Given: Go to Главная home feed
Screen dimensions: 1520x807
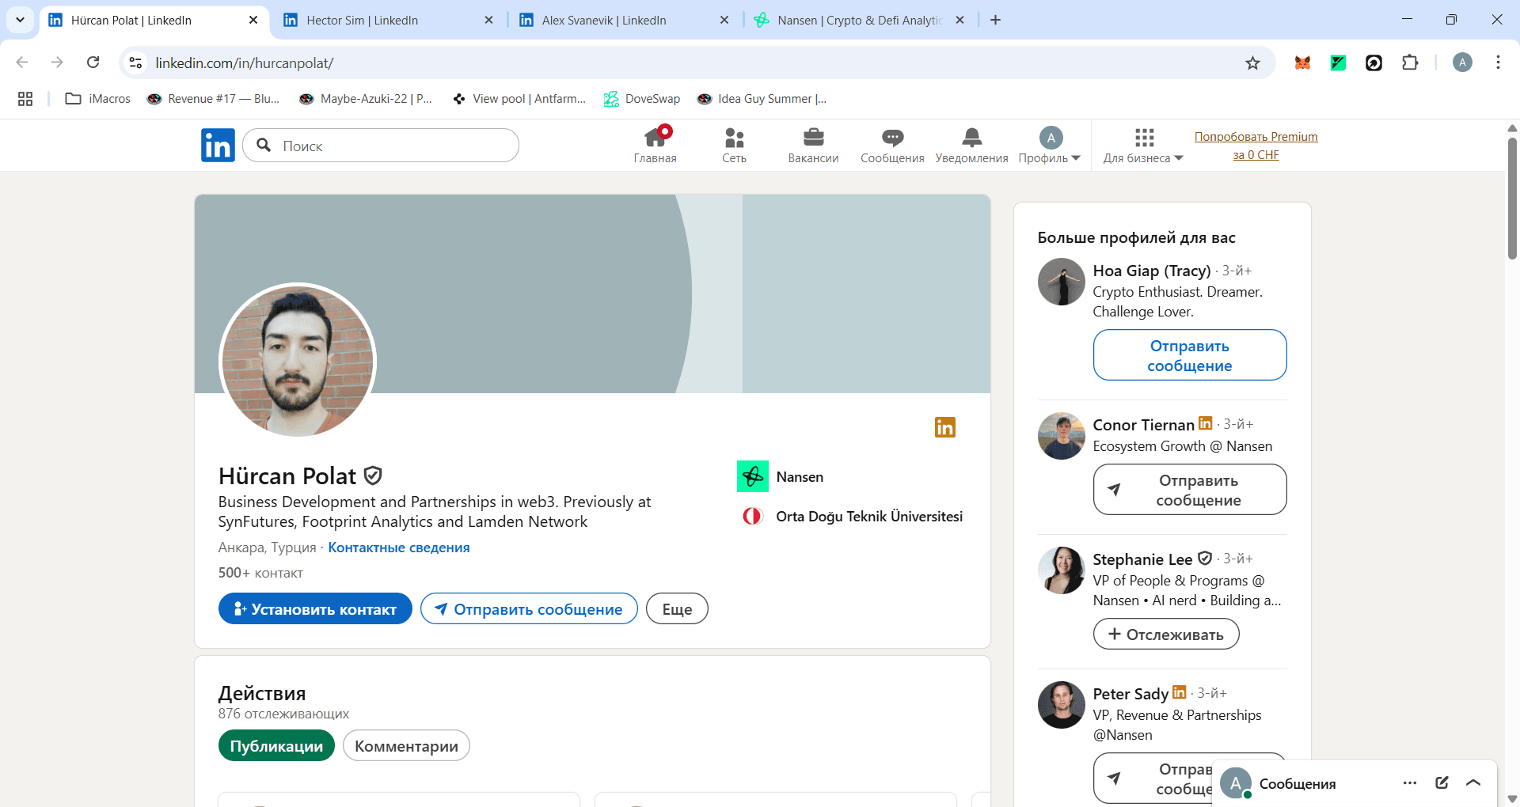Looking at the screenshot, I should click(x=655, y=146).
